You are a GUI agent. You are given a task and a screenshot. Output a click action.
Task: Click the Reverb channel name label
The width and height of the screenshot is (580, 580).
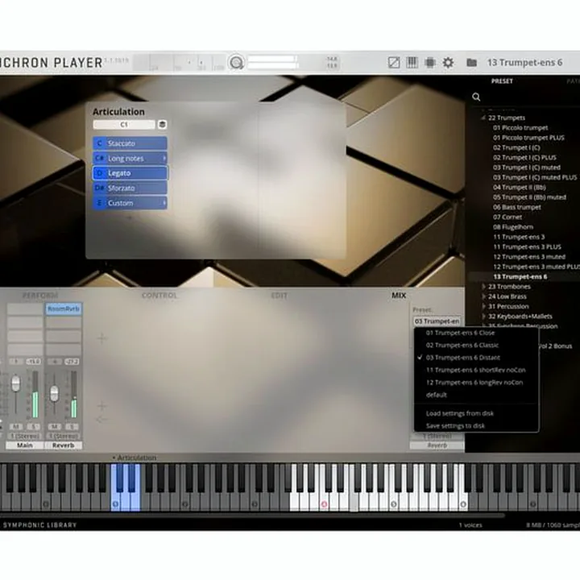(x=64, y=445)
